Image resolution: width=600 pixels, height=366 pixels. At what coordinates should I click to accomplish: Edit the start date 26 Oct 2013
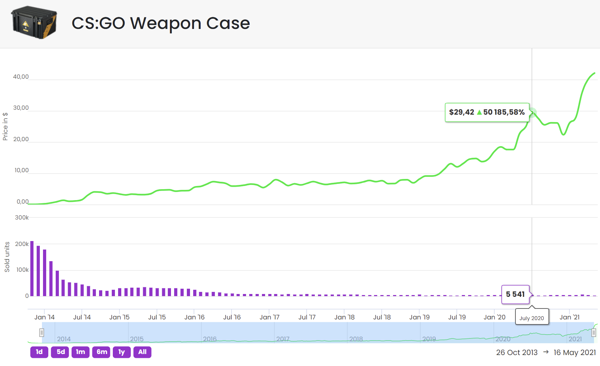coord(516,352)
